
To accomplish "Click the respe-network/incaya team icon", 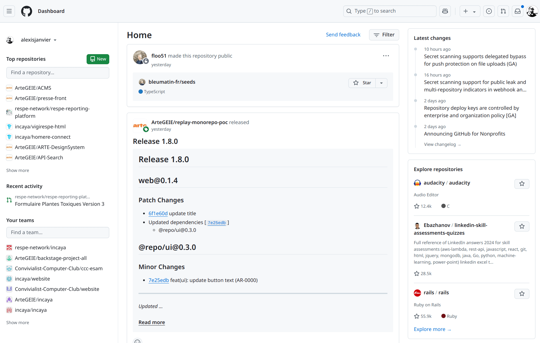I will pyautogui.click(x=9, y=248).
